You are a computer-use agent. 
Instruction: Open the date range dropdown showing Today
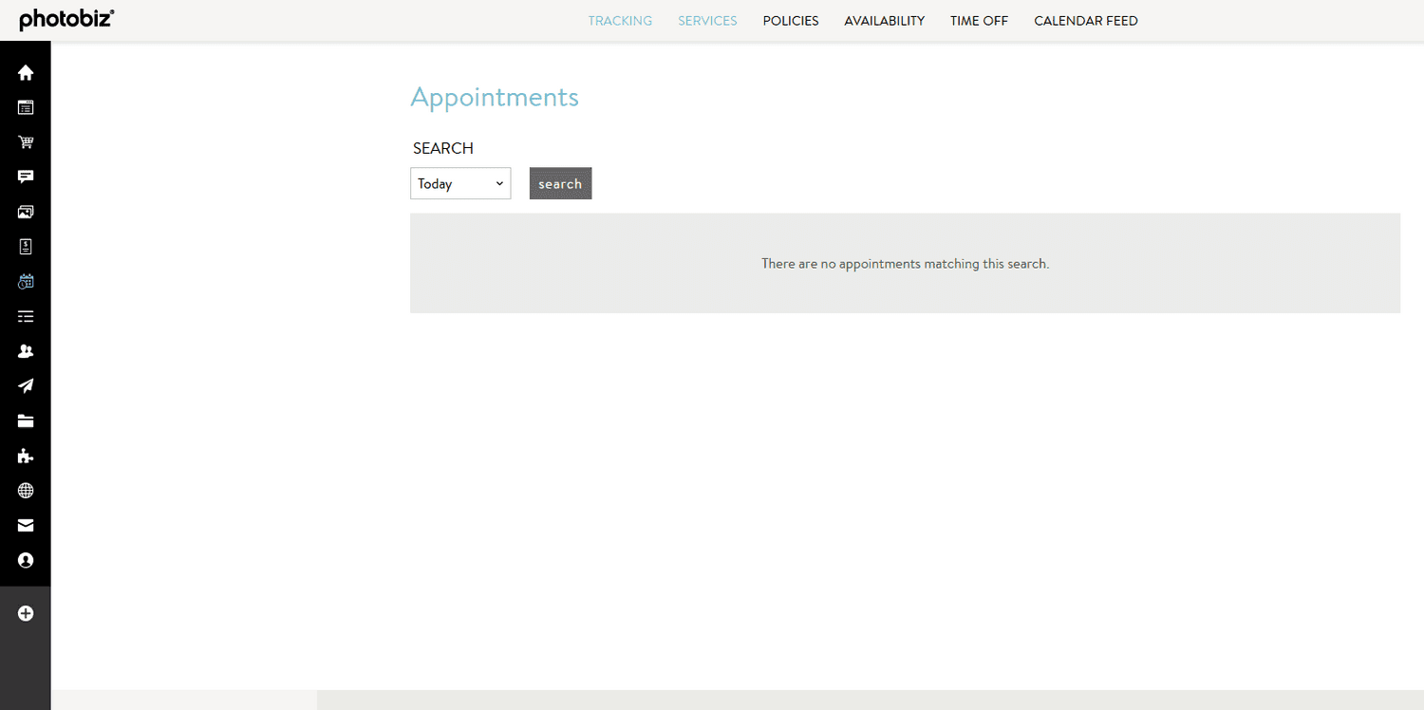[460, 183]
